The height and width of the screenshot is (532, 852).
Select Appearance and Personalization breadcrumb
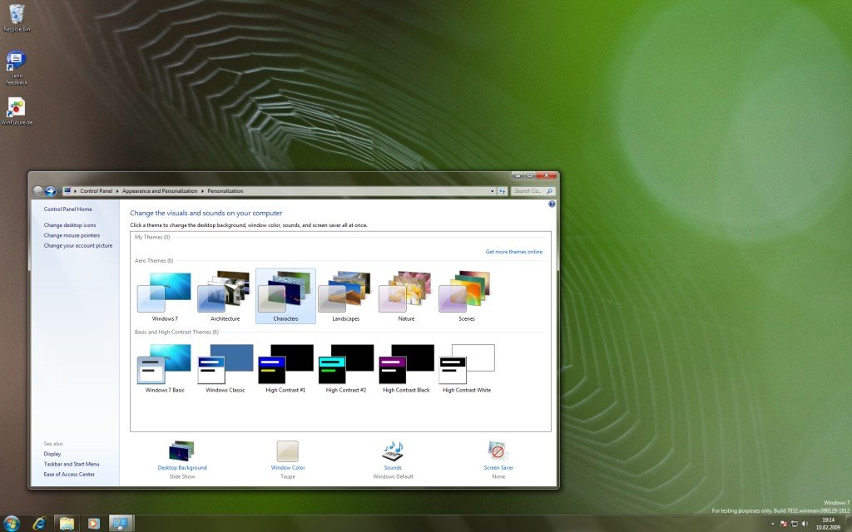pyautogui.click(x=160, y=191)
